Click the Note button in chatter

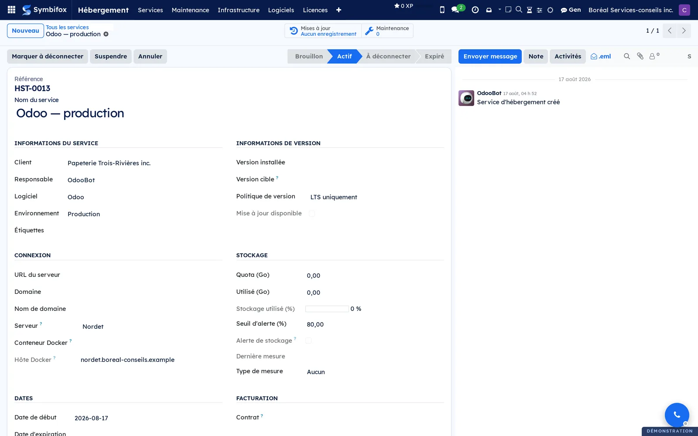coord(536,56)
